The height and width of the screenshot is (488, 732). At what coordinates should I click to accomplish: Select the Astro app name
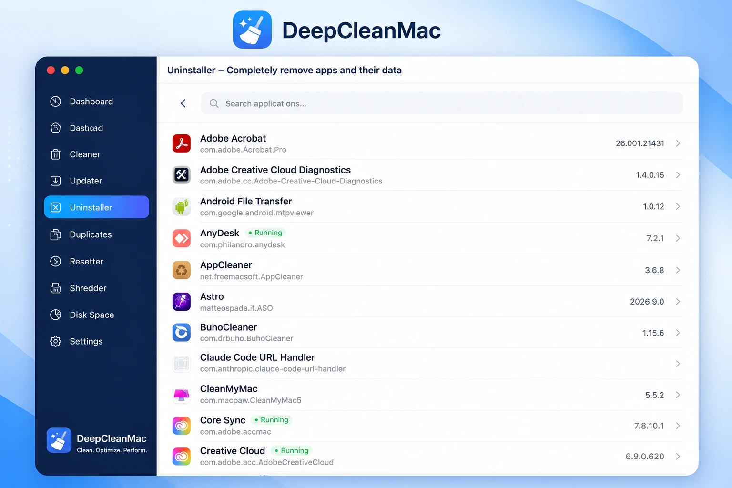point(212,296)
